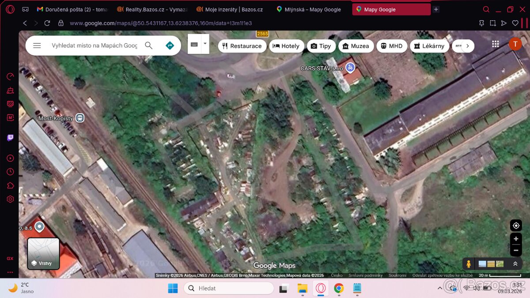Toggle the Vrstvy map layer view
530x298 pixels.
(43, 254)
